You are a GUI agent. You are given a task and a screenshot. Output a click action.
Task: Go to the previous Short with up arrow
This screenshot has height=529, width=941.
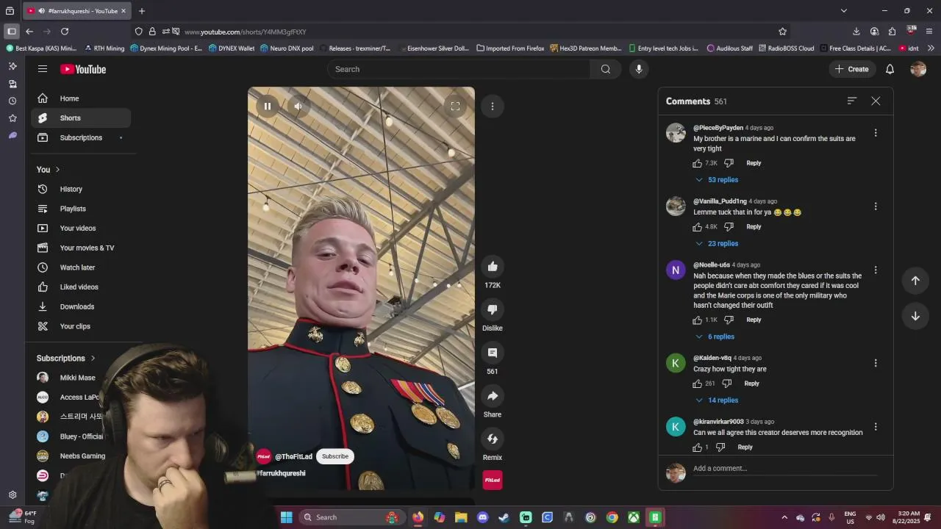[x=915, y=281]
